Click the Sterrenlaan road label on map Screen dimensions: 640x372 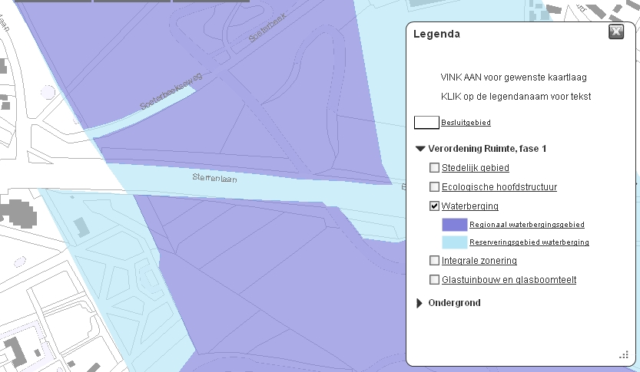tap(214, 178)
